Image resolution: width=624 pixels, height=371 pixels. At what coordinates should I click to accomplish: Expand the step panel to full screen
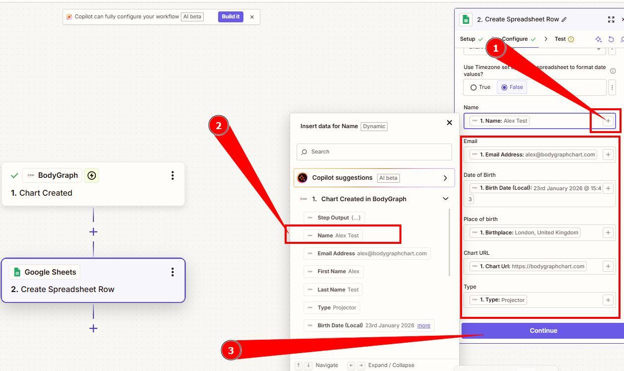(x=611, y=19)
